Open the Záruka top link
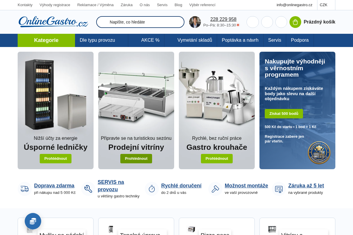Image resolution: width=353 pixels, height=235 pixels. coord(126,5)
